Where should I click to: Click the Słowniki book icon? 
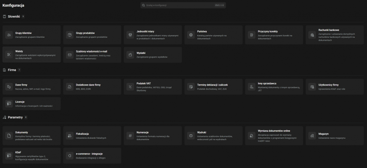click(x=4, y=17)
